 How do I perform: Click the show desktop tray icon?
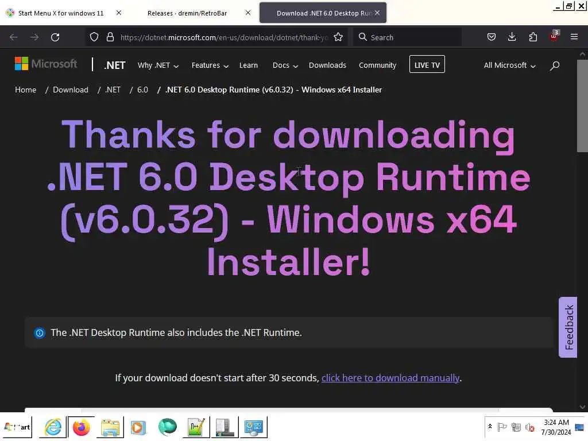pyautogui.click(x=580, y=427)
